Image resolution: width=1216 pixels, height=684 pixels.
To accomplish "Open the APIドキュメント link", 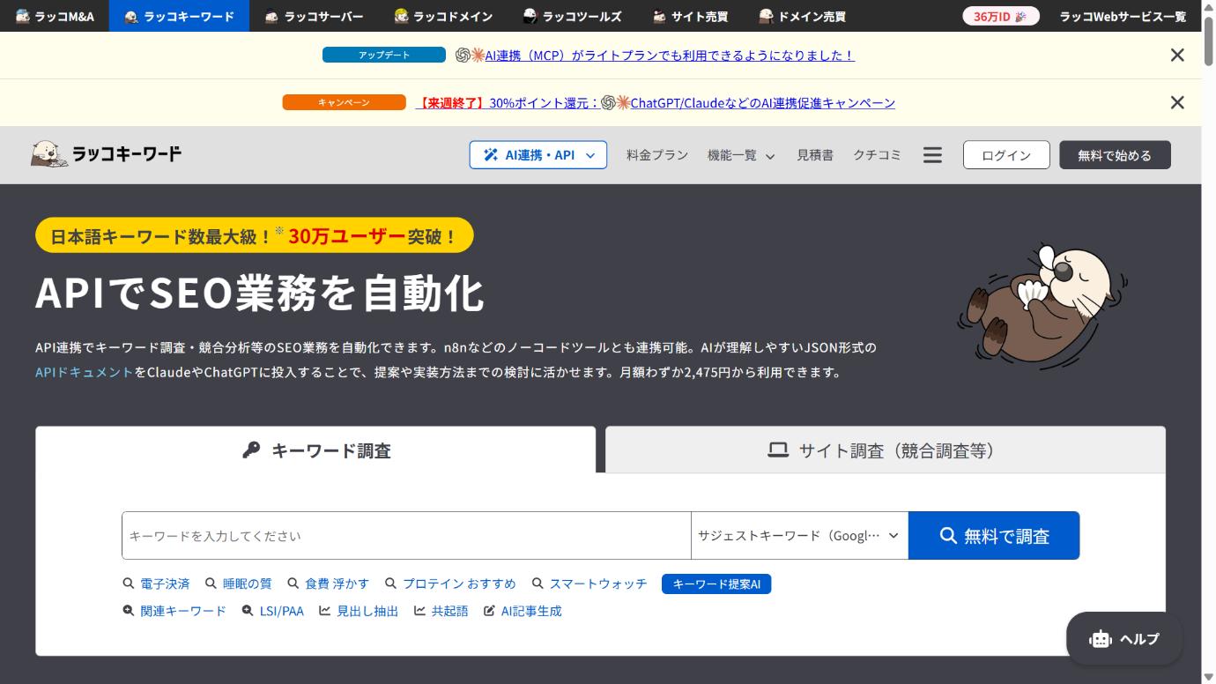I will 84,372.
